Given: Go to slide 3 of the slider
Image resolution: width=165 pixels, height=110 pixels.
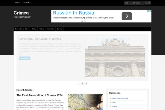Looking at the screenshot, I should (x=86, y=83).
